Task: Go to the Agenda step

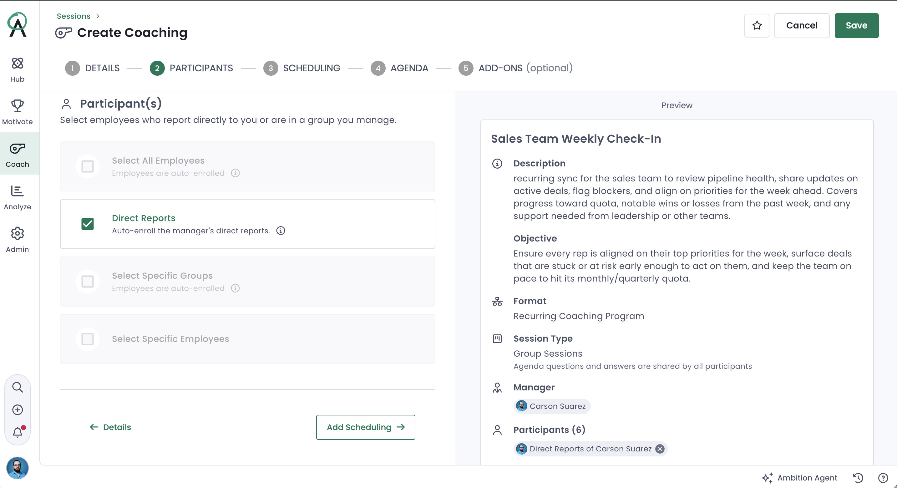Action: coord(399,68)
